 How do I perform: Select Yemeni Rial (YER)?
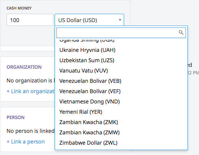click(x=121, y=112)
